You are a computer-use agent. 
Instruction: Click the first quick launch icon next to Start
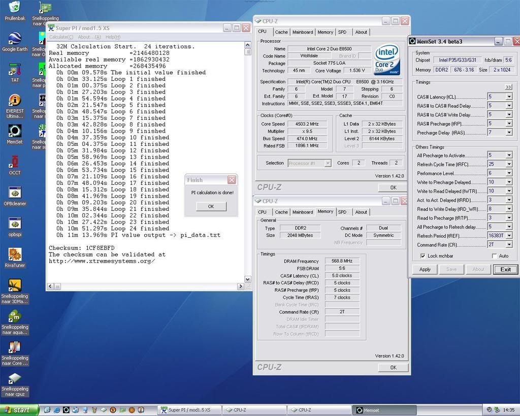47,410
